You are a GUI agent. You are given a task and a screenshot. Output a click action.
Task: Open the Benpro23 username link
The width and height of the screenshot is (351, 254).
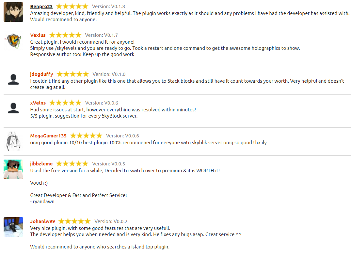[41, 7]
